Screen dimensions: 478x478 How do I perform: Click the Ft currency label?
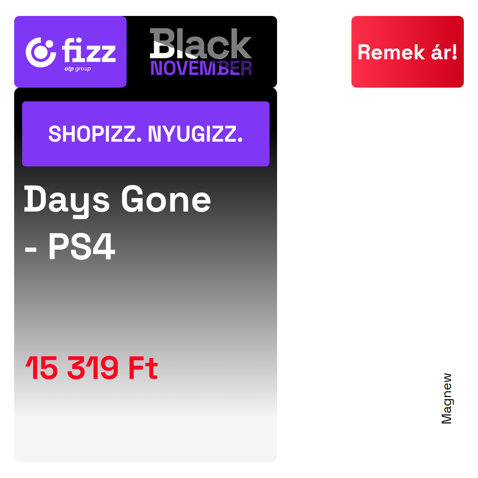pos(143,368)
